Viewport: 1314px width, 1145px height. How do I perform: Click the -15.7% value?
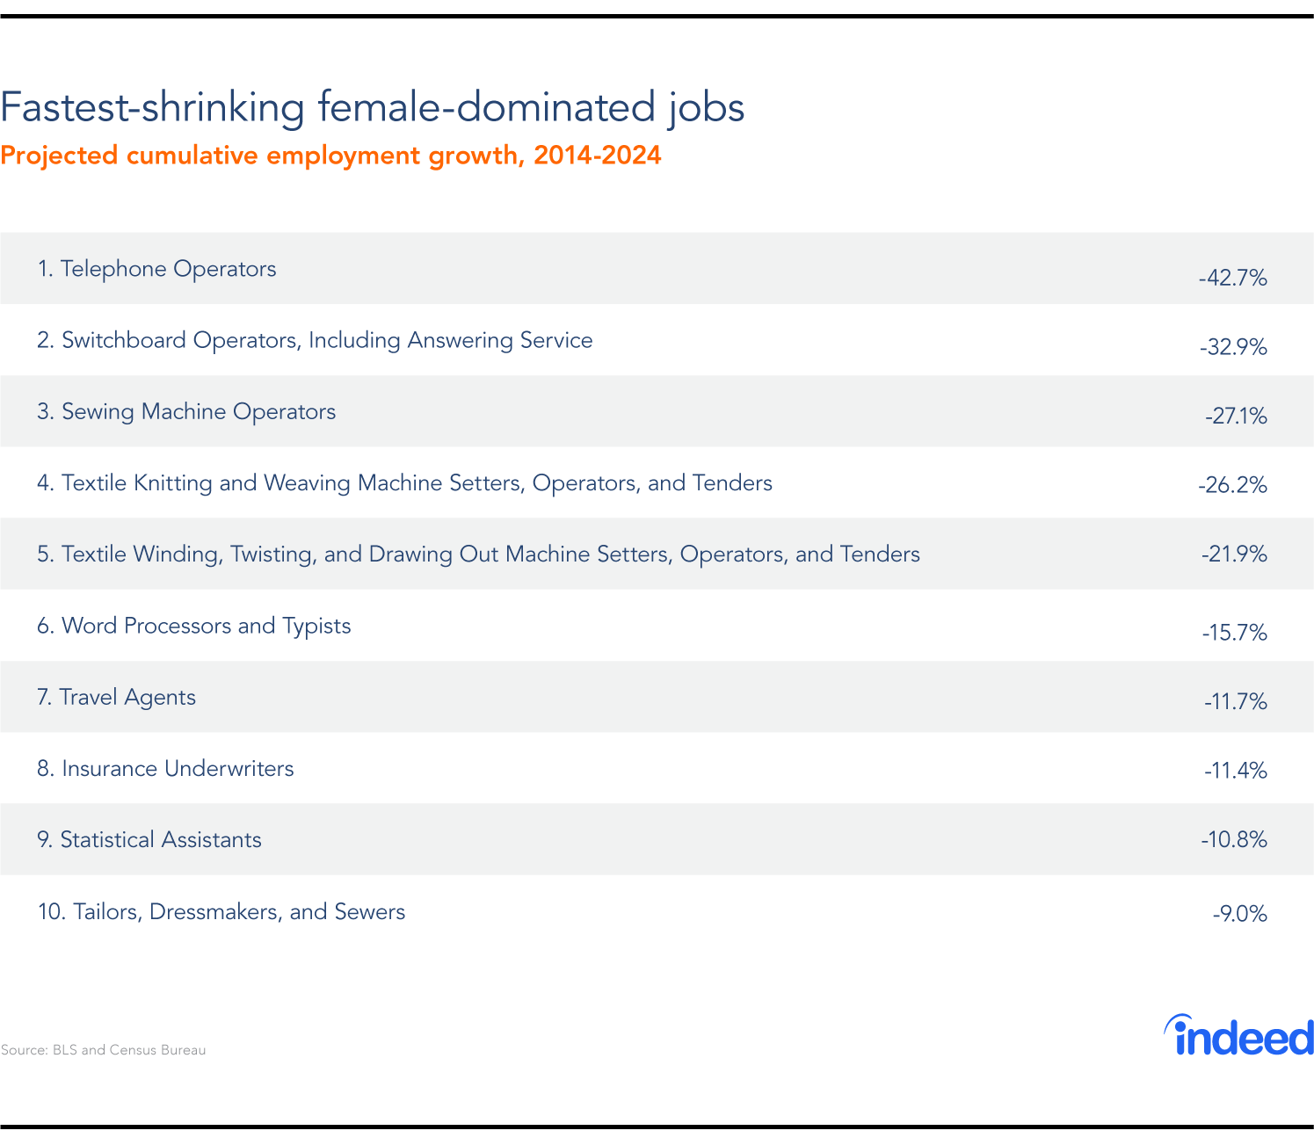(x=1235, y=634)
